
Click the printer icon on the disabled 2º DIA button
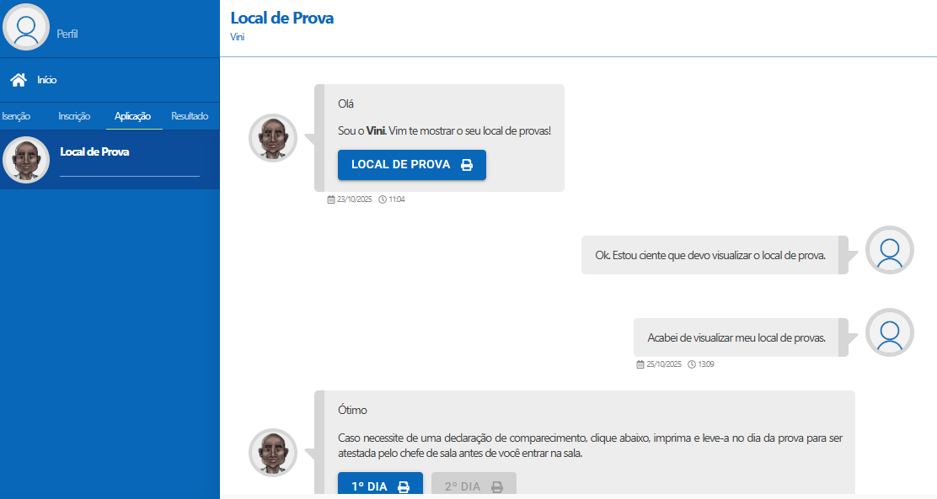pos(495,486)
